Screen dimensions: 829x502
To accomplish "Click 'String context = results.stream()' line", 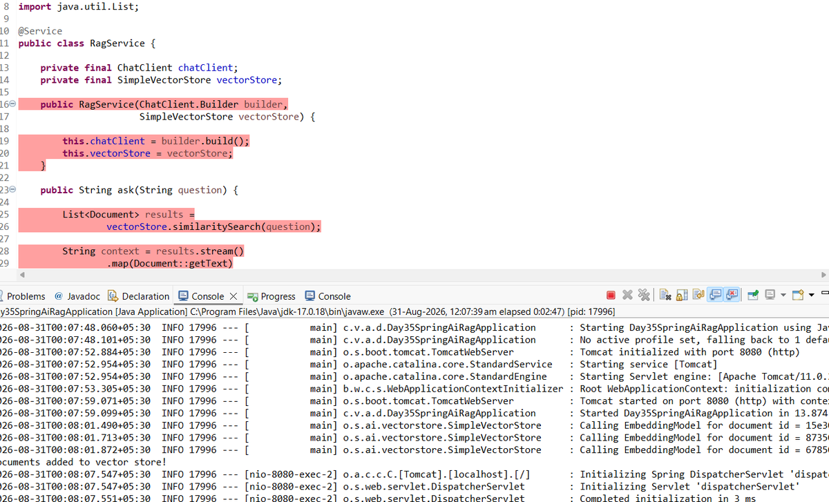I will 153,251.
